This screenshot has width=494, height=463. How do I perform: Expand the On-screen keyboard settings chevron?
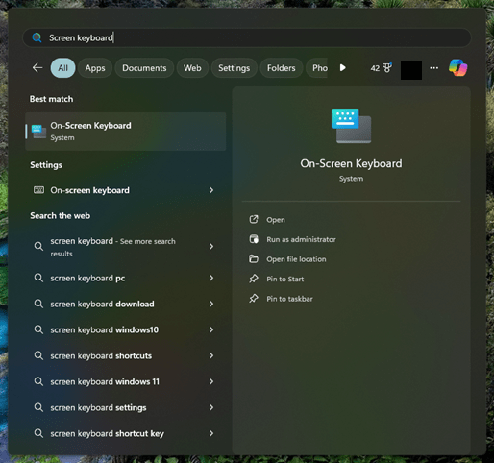coord(211,190)
